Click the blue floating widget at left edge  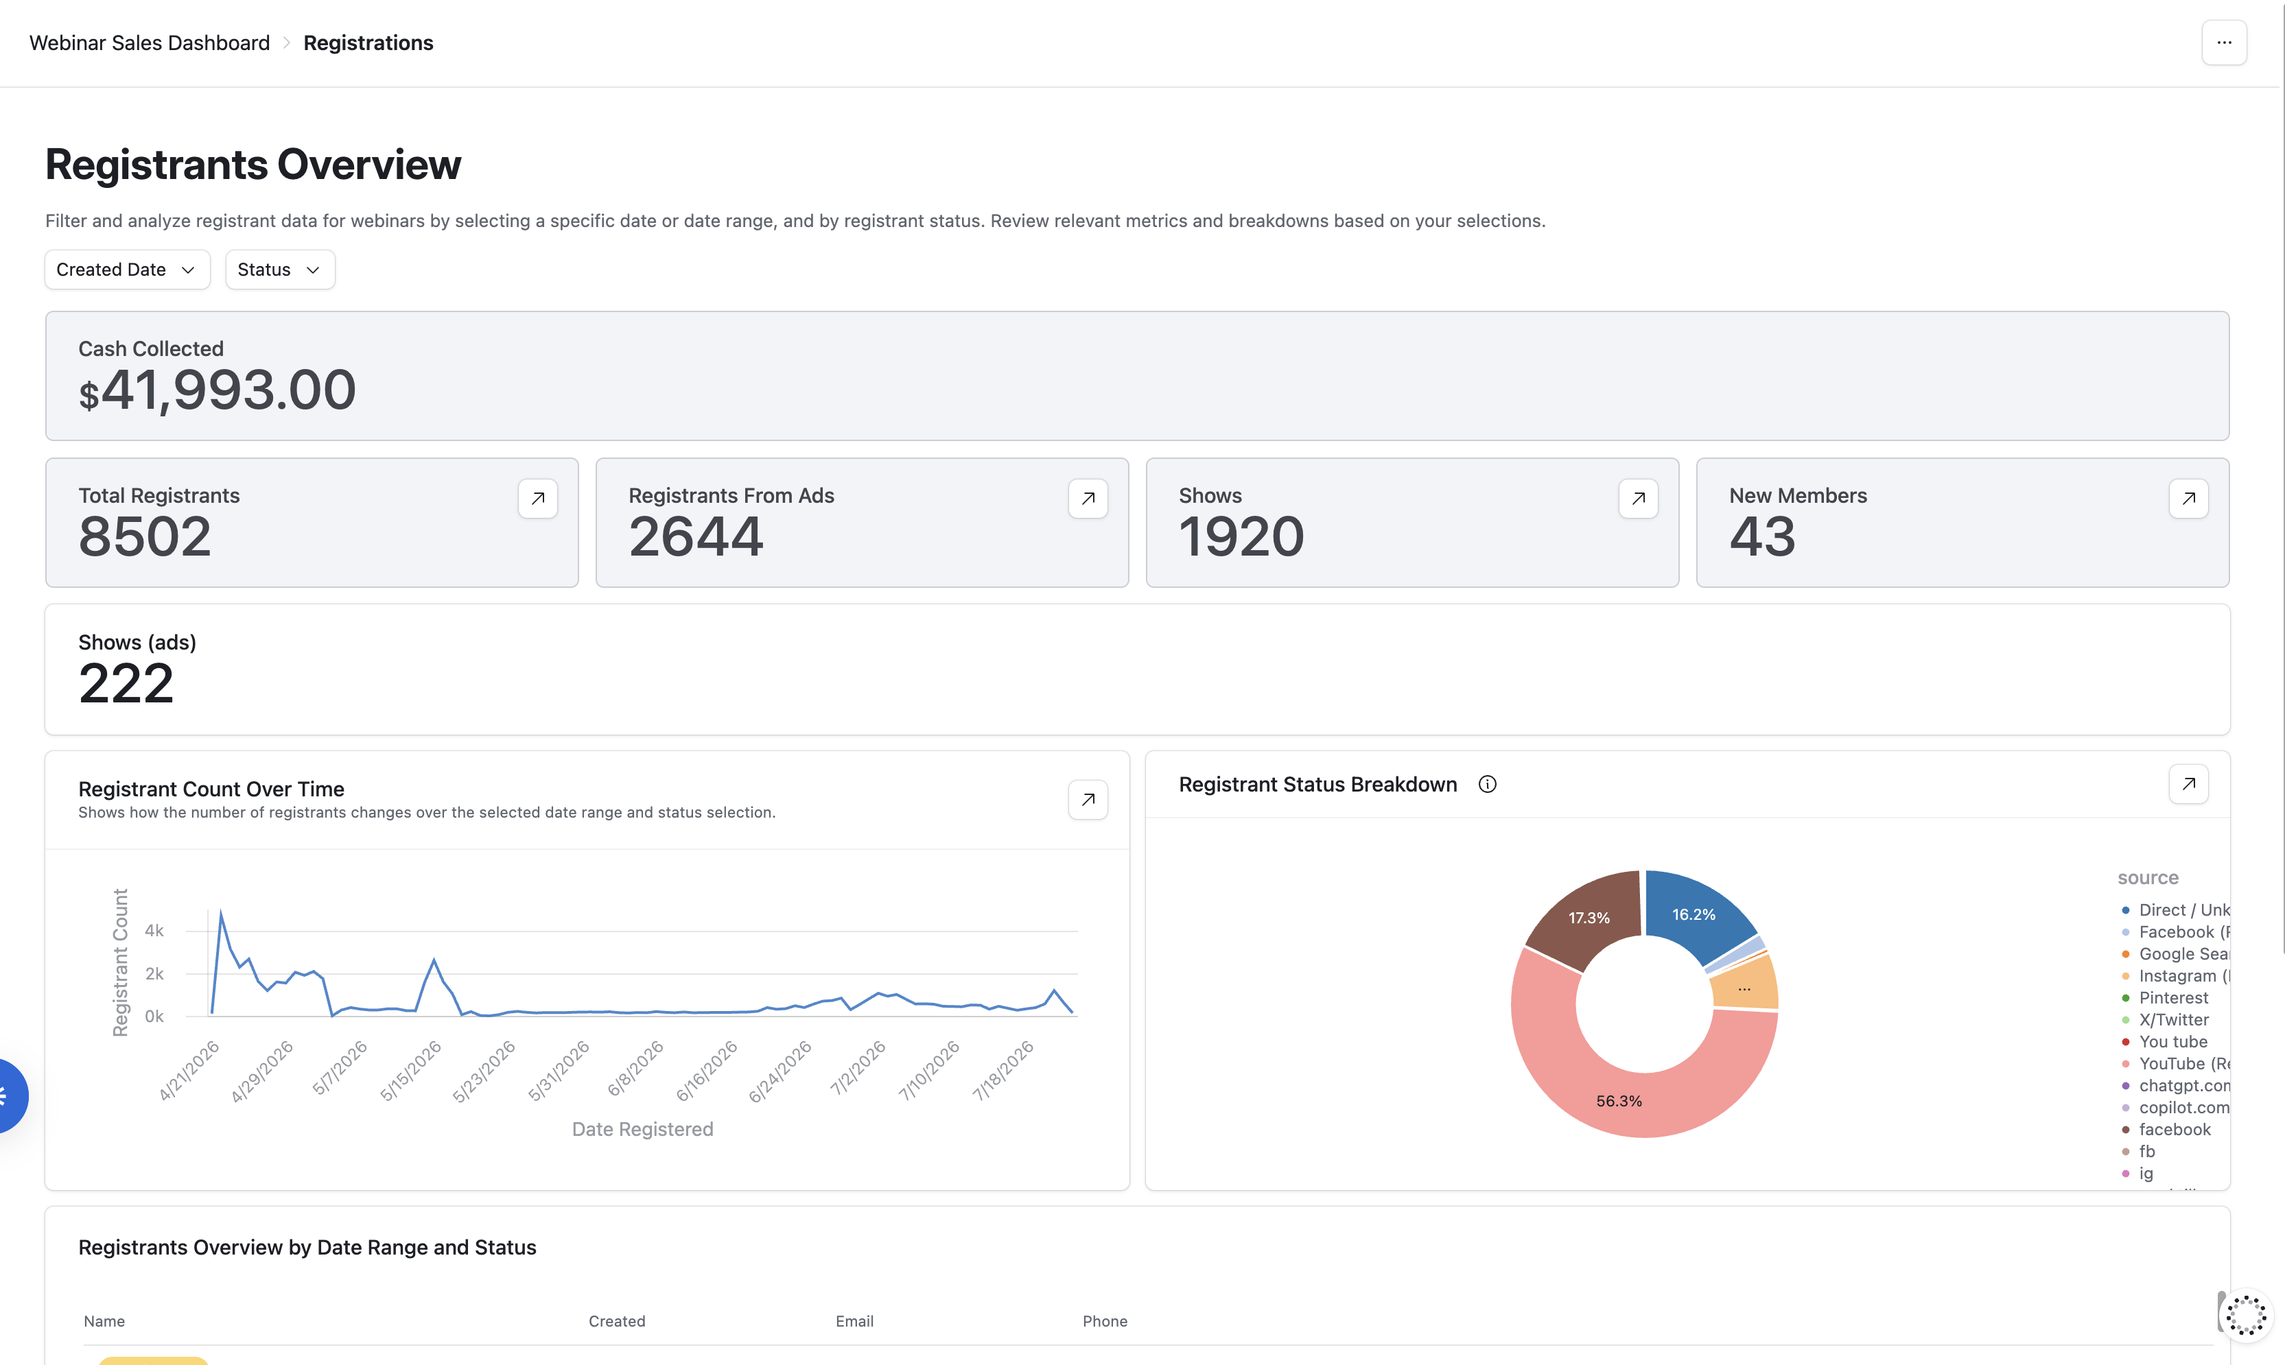9,1096
